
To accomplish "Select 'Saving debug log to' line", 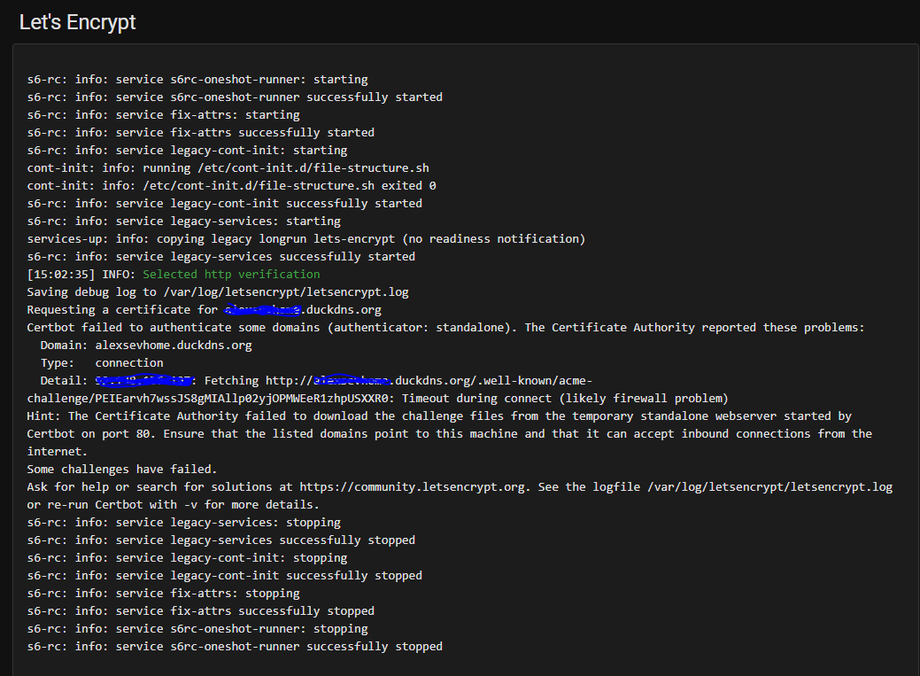I will click(218, 291).
